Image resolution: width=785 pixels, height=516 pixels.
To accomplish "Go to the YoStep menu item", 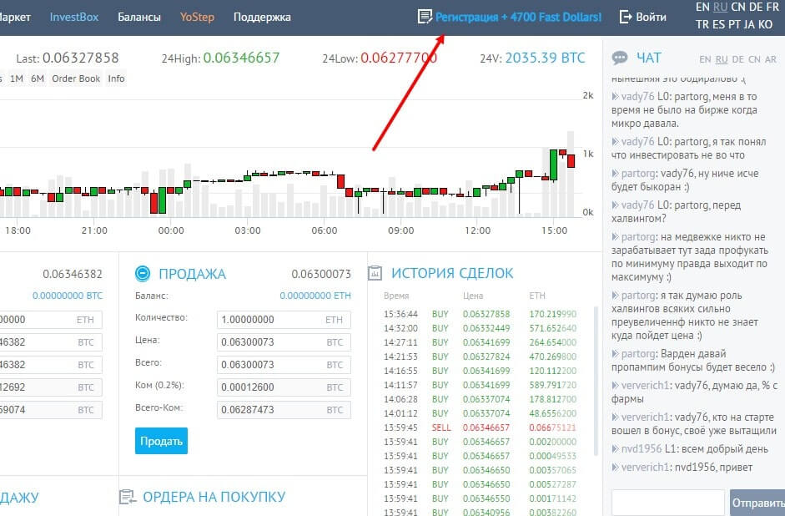I will (x=198, y=17).
